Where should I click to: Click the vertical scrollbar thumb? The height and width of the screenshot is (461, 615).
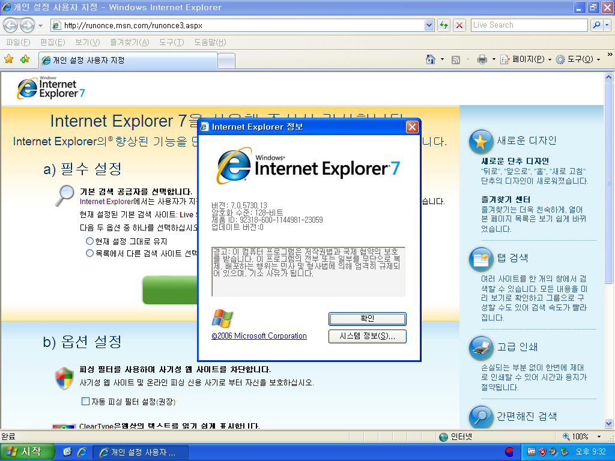[x=608, y=182]
